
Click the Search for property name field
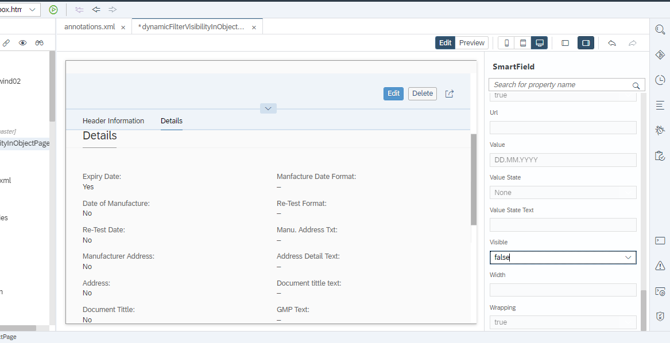[x=560, y=84]
